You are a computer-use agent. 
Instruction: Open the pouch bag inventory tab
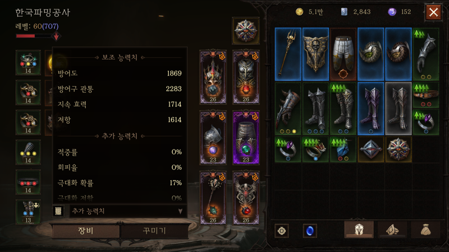(425, 230)
